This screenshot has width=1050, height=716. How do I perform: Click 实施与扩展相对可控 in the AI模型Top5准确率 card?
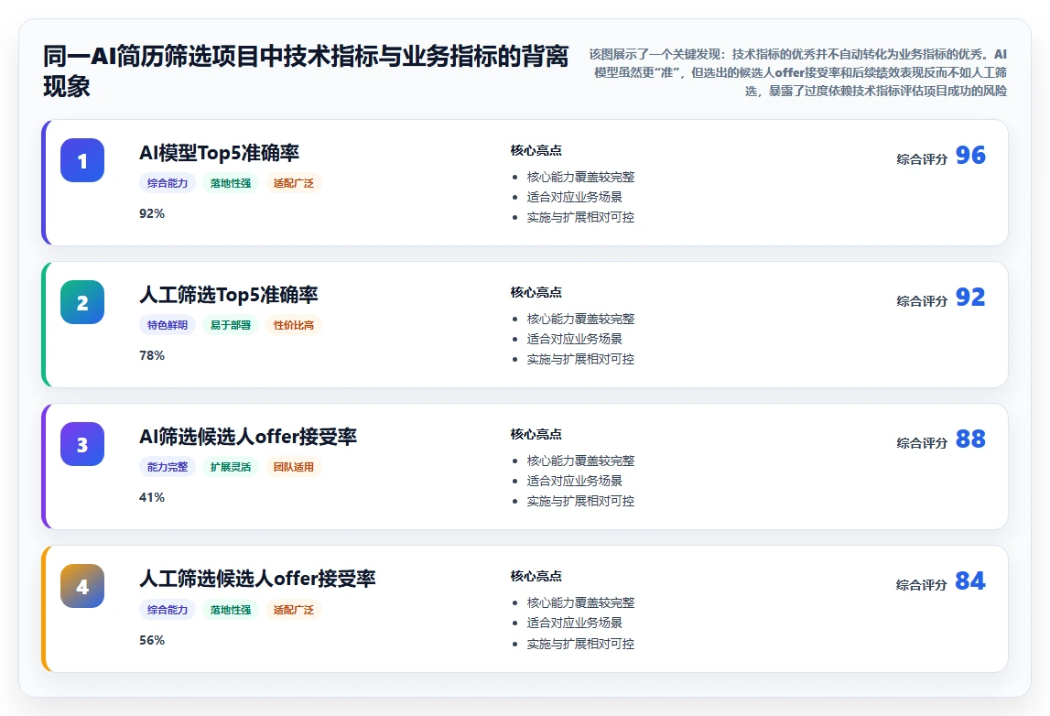click(x=580, y=218)
